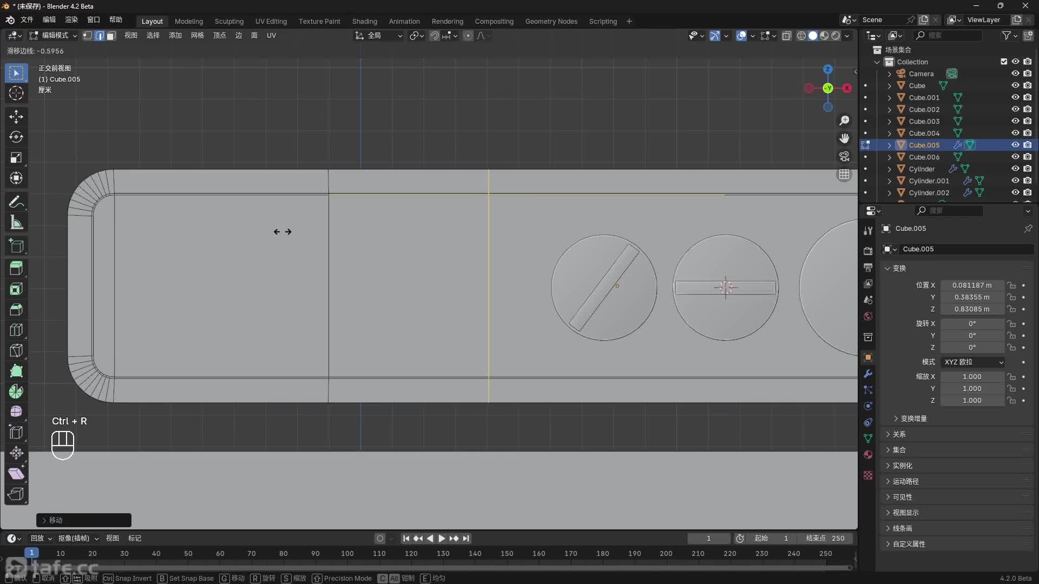The height and width of the screenshot is (584, 1039).
Task: Select the Poly Build tool
Action: [16, 371]
